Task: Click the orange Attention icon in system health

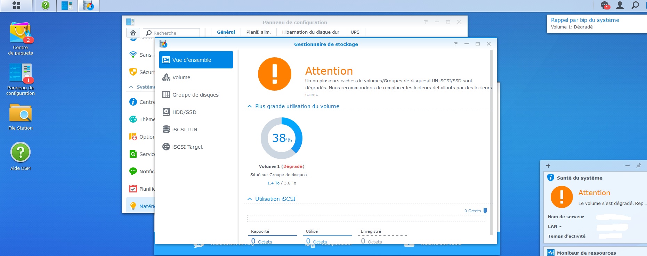Action: (x=561, y=197)
